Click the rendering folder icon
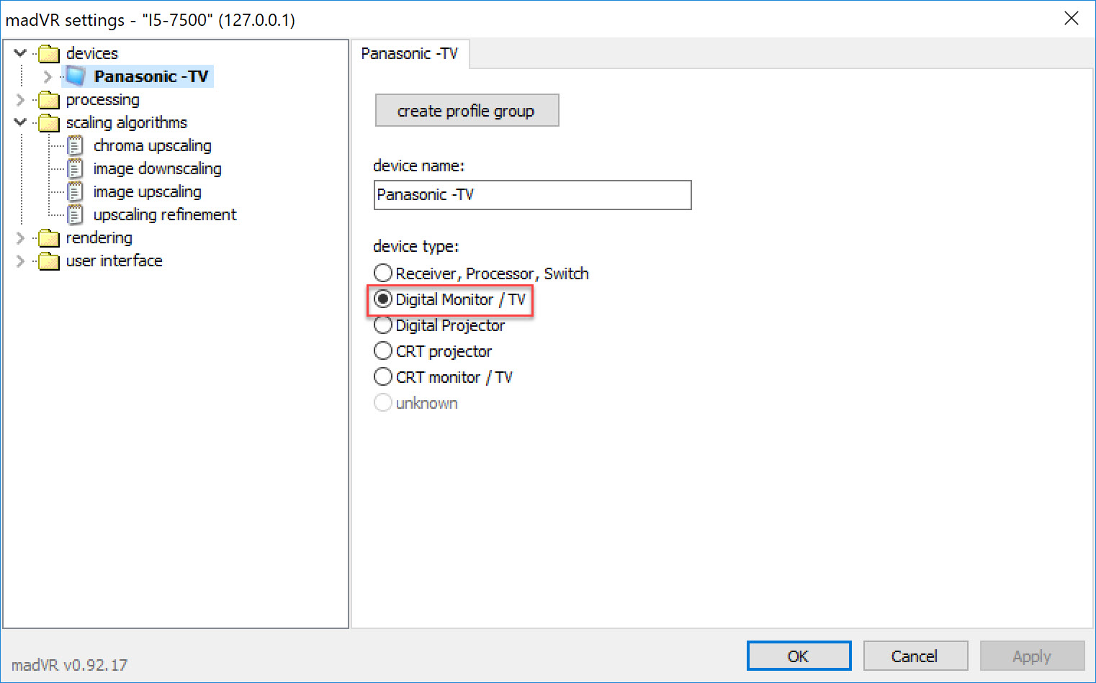1096x683 pixels. click(49, 238)
